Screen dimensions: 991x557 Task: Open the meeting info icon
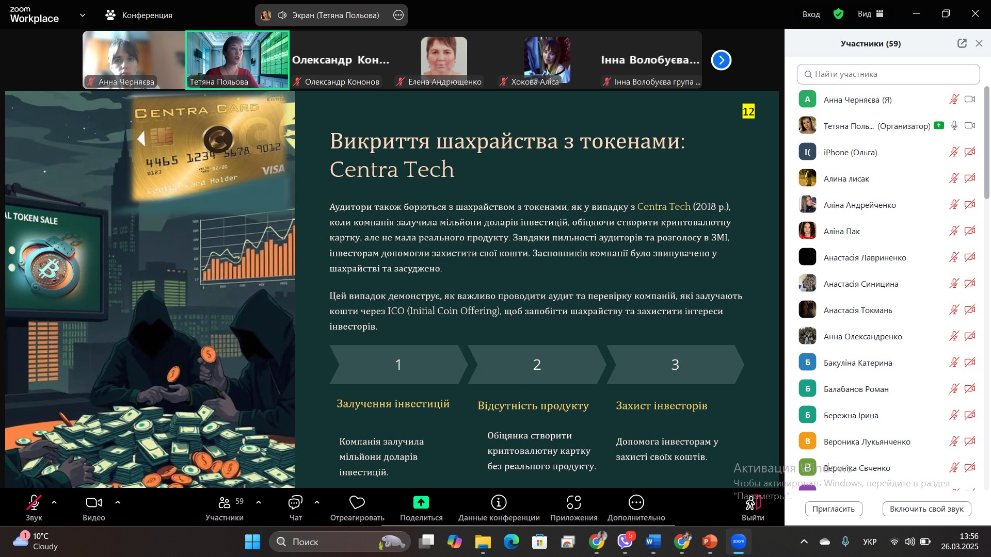[x=498, y=502]
